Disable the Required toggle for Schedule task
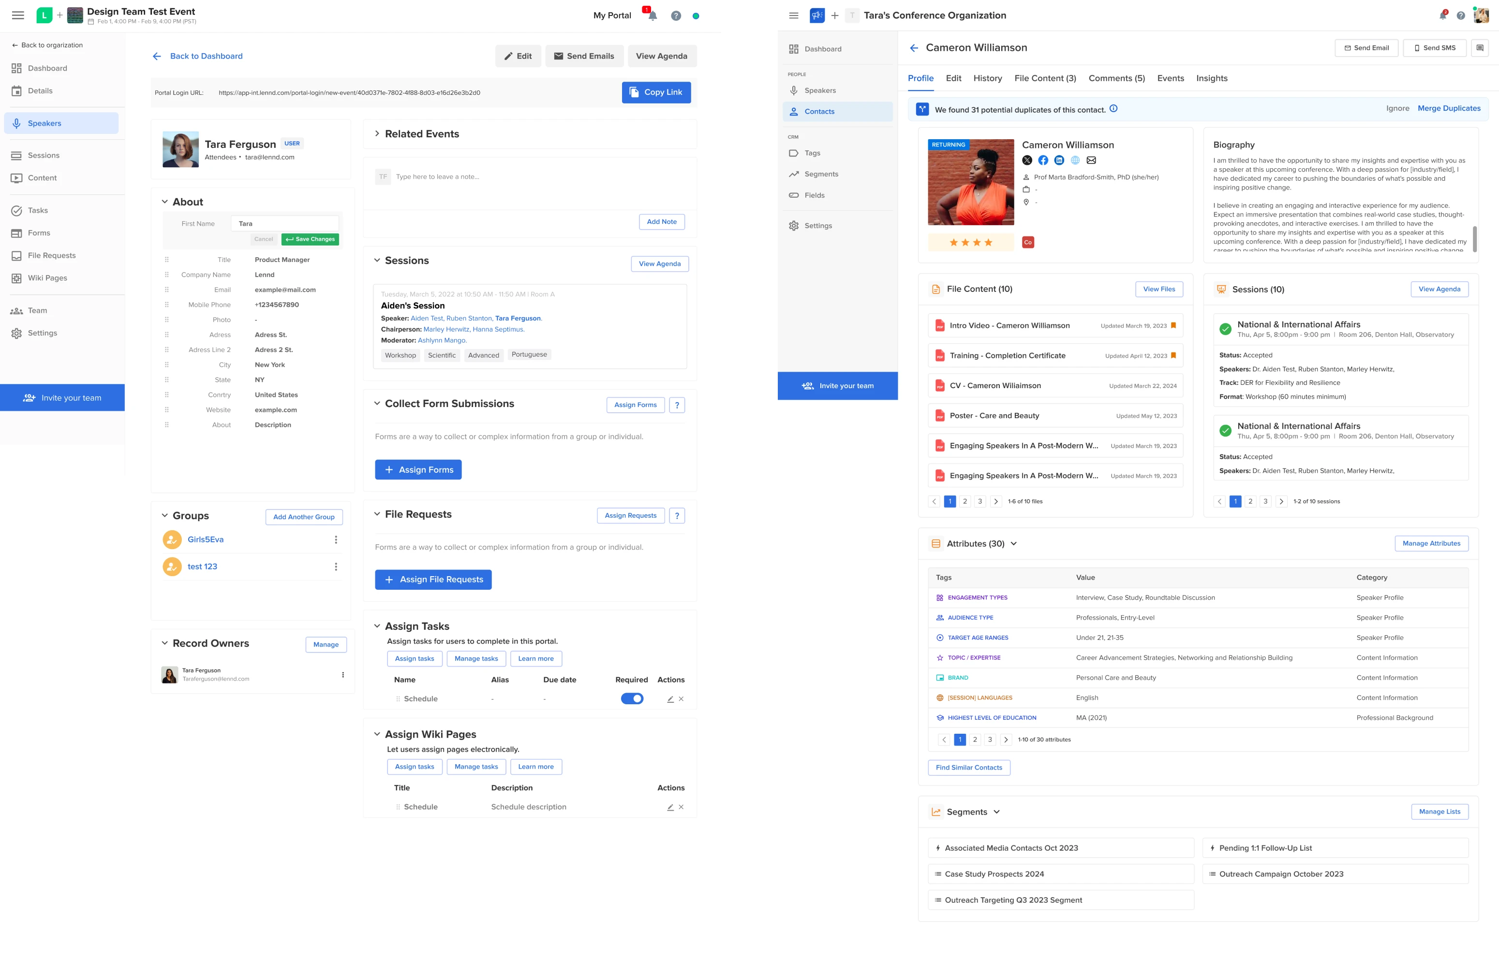Screen dimensions: 1499x973 [x=632, y=698]
